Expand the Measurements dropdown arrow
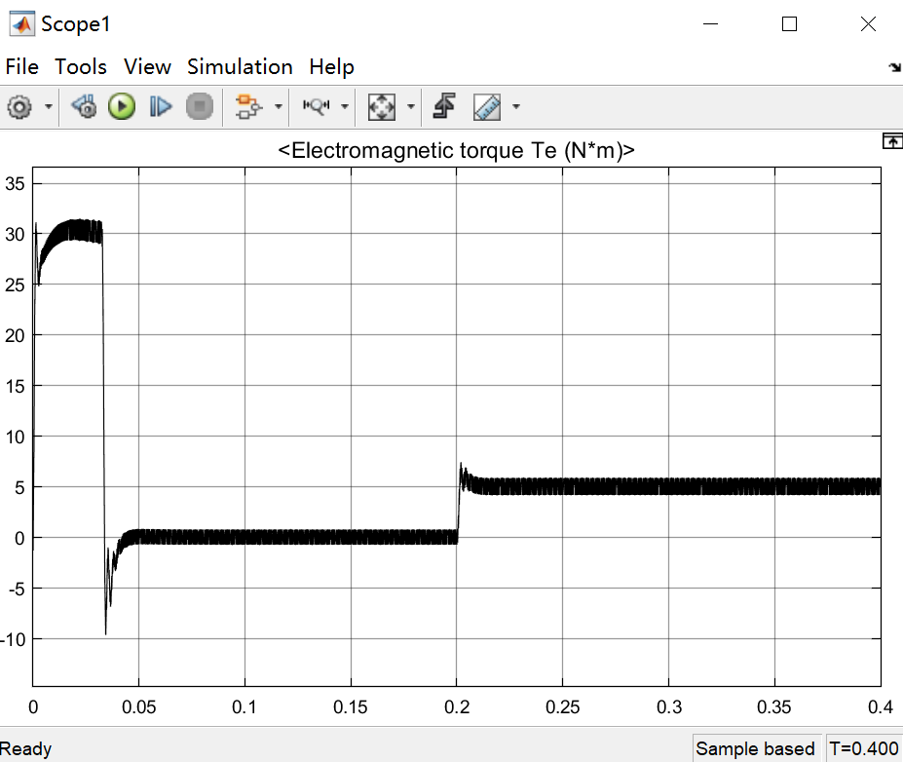903x762 pixels. [x=516, y=106]
